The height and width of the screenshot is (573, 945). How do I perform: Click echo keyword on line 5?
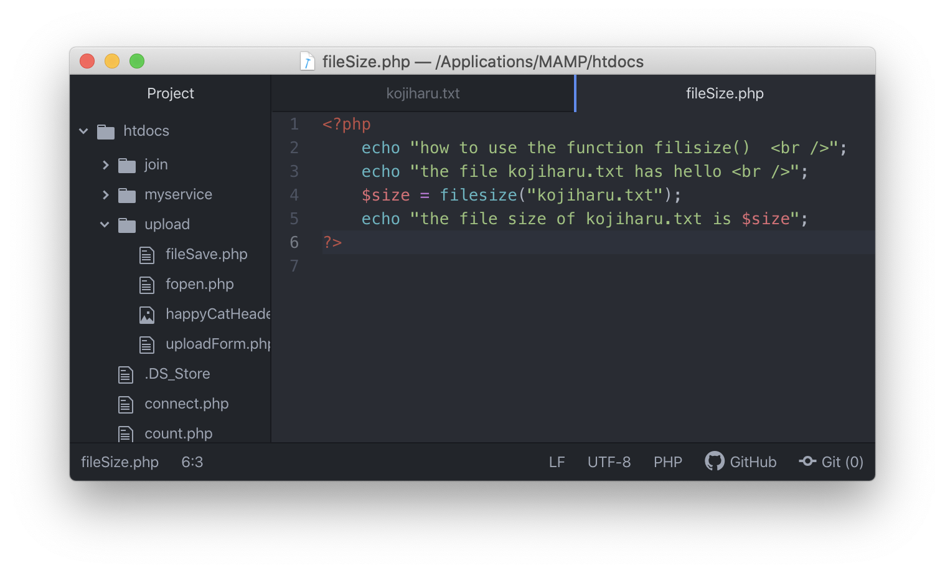click(381, 219)
